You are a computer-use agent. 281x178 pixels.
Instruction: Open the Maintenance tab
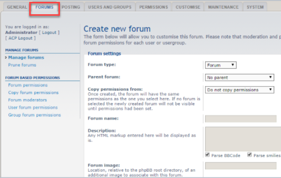click(223, 7)
